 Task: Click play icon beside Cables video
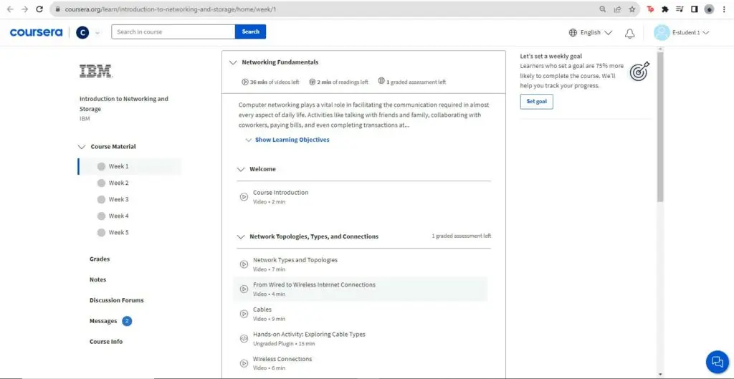pyautogui.click(x=244, y=314)
